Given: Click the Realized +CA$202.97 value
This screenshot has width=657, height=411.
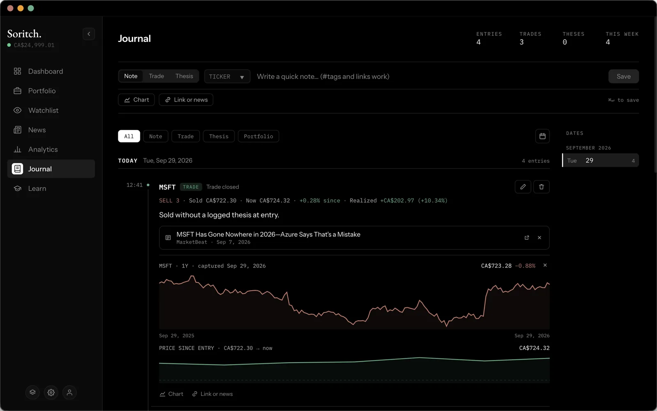Looking at the screenshot, I should (398, 201).
